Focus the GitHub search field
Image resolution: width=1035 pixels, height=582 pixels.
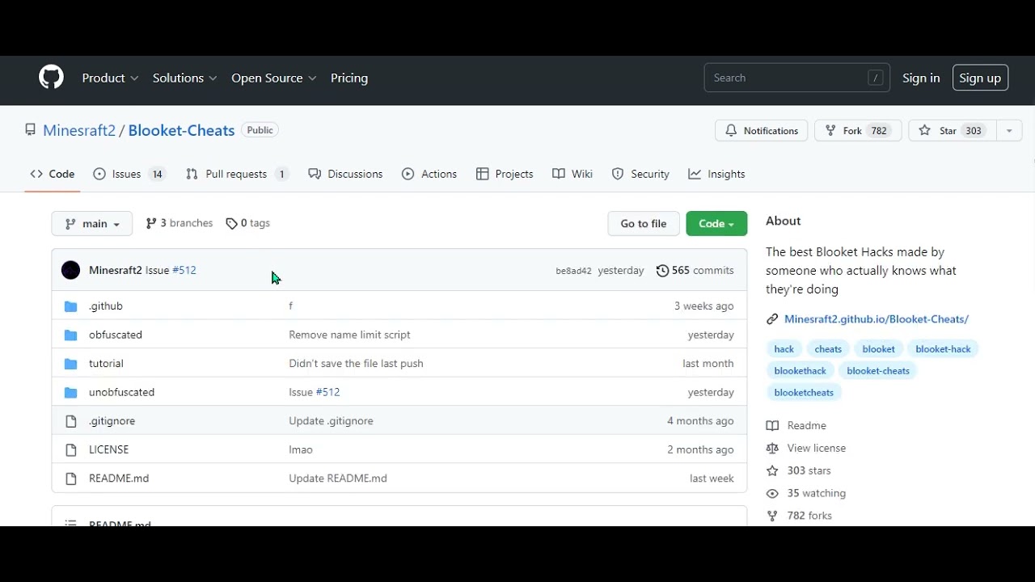click(x=797, y=78)
